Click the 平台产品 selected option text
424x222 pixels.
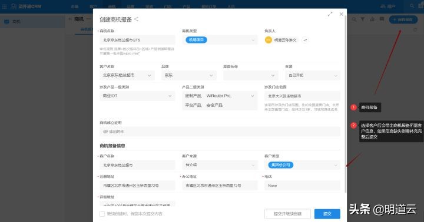193,105
